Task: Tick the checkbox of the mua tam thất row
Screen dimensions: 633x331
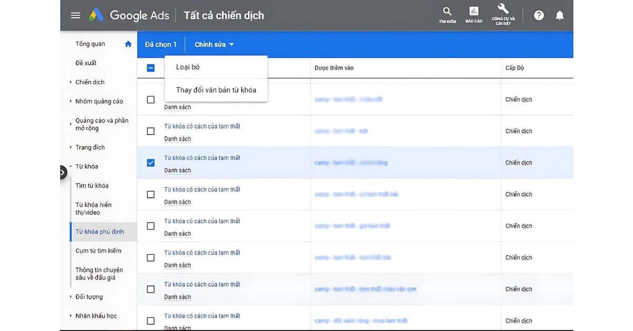Action: (x=151, y=321)
